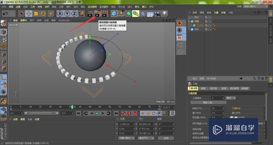
Task: Open the 绝对尺寸 dropdown
Action: (146, 138)
